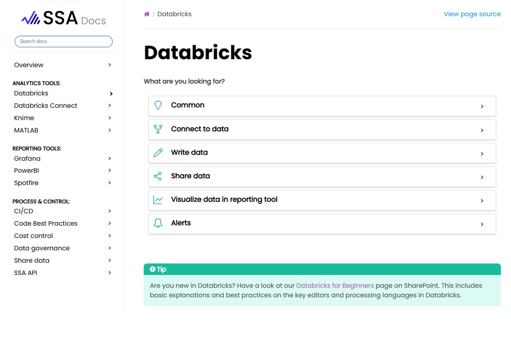Open PowerBI in the sidebar
511x354 pixels.
click(27, 171)
